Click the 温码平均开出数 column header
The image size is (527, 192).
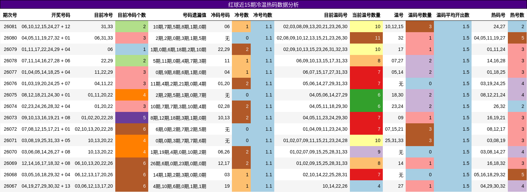coord(453,15)
